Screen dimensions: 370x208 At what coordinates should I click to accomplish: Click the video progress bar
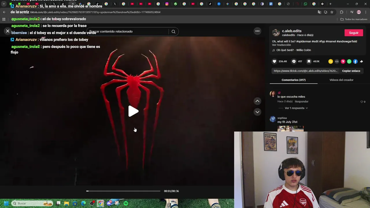123,191
